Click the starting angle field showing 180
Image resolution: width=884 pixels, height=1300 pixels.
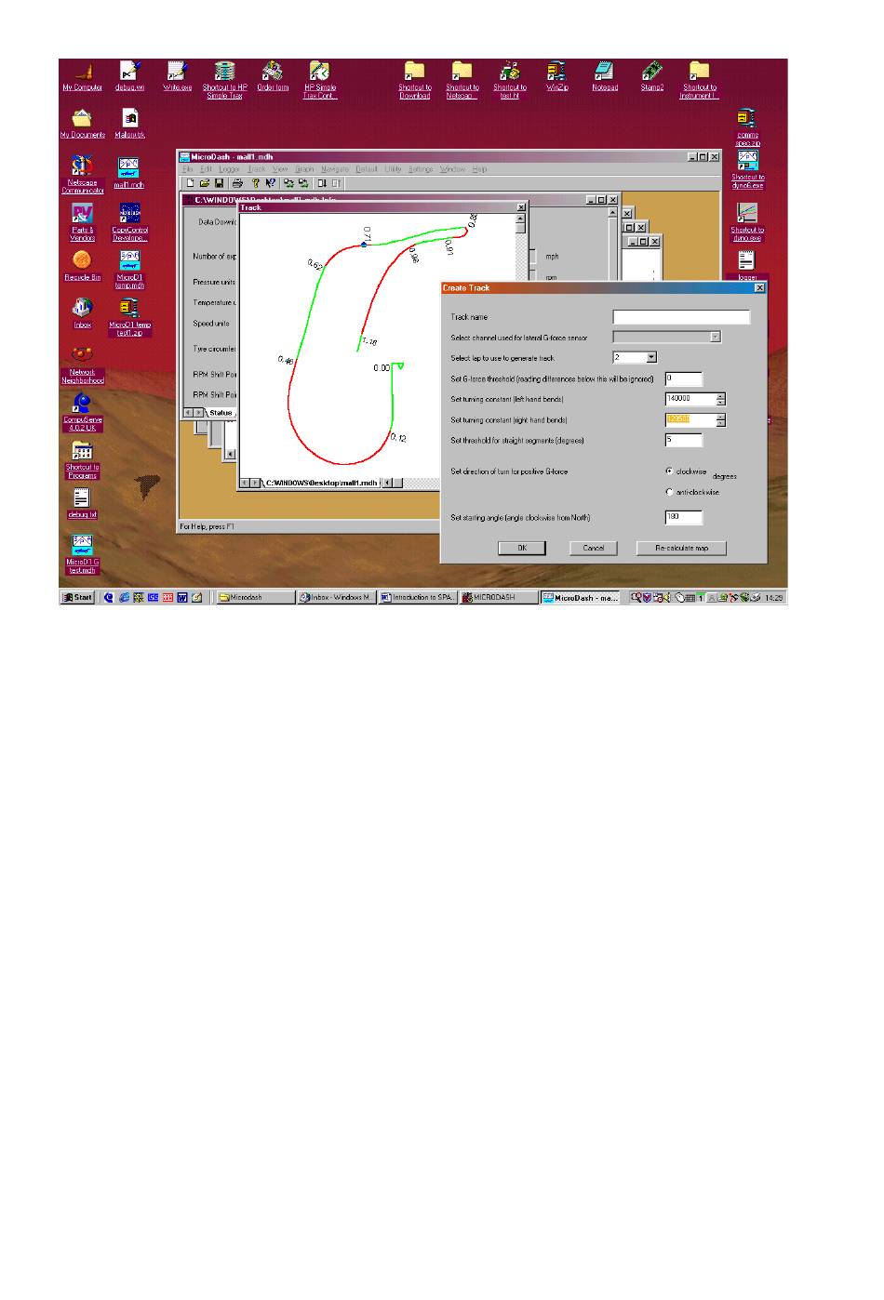(684, 518)
